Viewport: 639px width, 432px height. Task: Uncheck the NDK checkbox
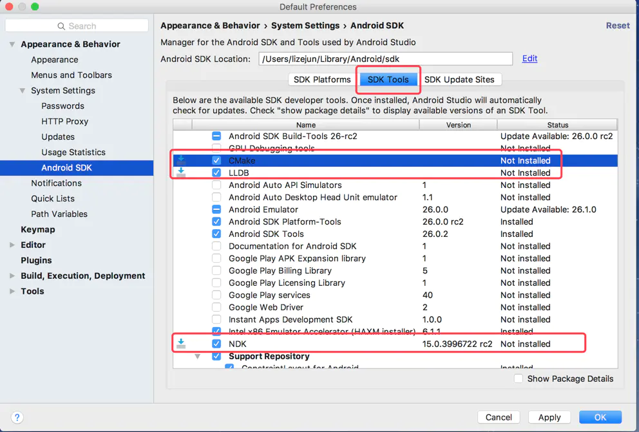pos(216,344)
